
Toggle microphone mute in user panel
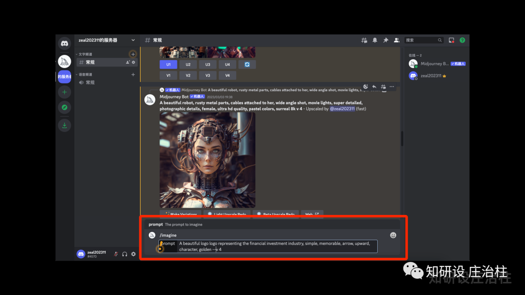pyautogui.click(x=116, y=254)
